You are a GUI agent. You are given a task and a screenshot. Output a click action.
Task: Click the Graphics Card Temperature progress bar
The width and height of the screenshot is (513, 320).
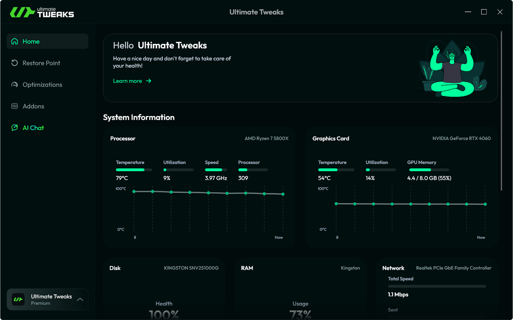coord(336,170)
